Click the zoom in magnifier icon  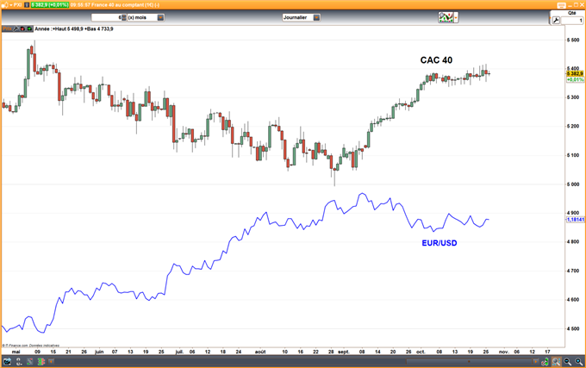click(x=579, y=362)
